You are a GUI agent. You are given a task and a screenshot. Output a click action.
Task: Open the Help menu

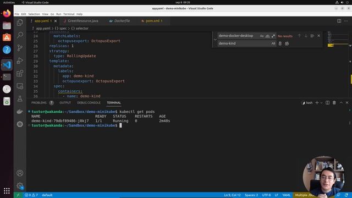click(x=79, y=14)
